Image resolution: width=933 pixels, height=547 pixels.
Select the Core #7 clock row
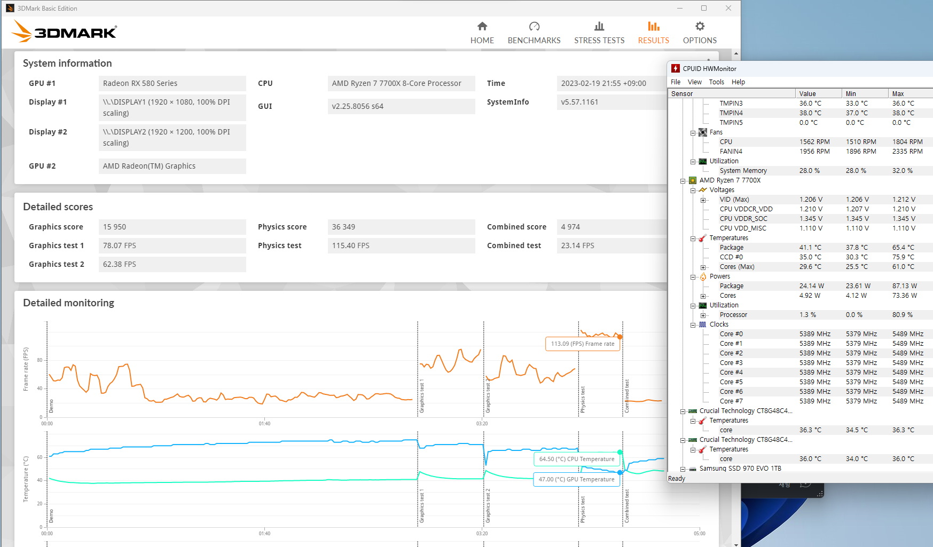coord(801,401)
